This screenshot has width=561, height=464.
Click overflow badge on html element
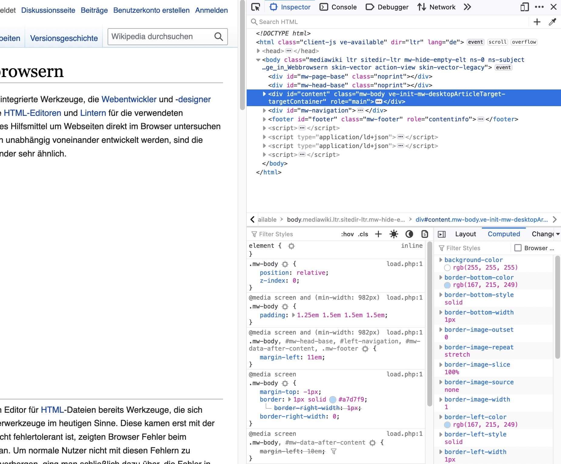[x=524, y=42]
